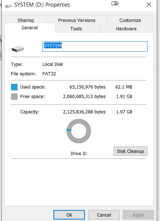Go to the Tools tab
The width and height of the screenshot is (160, 221).
(76, 29)
